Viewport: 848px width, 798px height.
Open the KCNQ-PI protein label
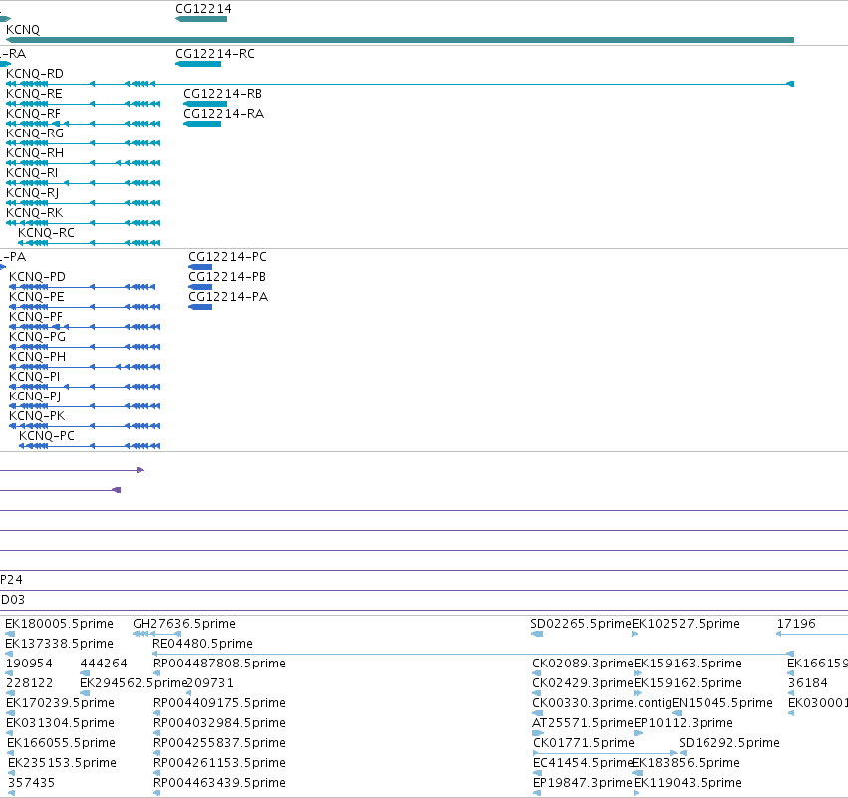[x=35, y=377]
